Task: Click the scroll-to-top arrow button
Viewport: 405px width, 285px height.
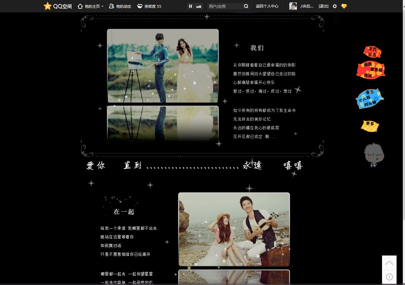Action: [389, 263]
